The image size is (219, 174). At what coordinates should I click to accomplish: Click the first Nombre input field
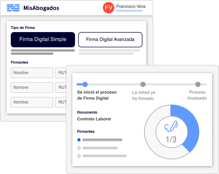point(32,73)
